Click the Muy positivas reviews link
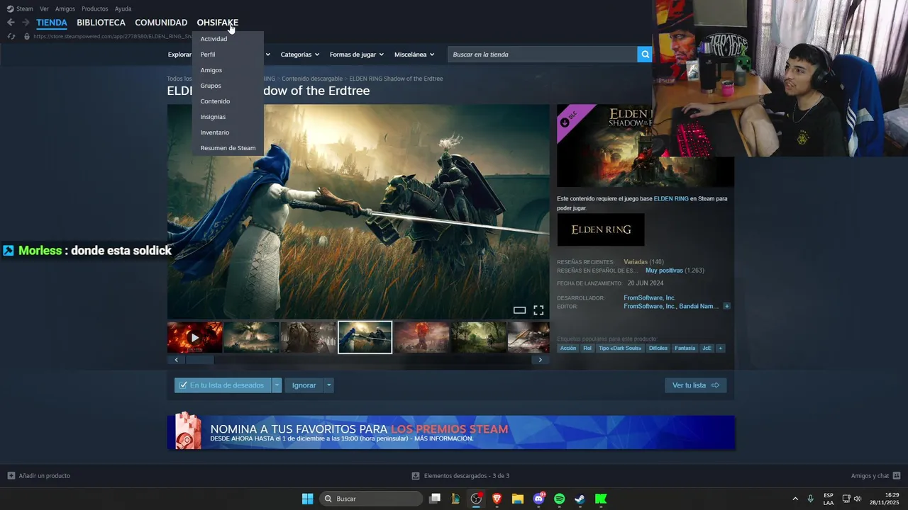This screenshot has width=908, height=510. (664, 271)
